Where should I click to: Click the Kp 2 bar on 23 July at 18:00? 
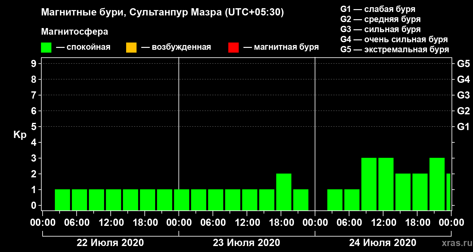coord(284,192)
